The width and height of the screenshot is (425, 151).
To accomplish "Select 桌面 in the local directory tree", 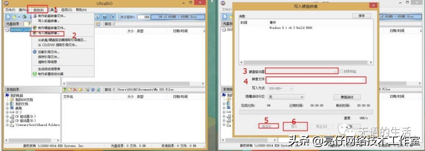I will (18, 108).
